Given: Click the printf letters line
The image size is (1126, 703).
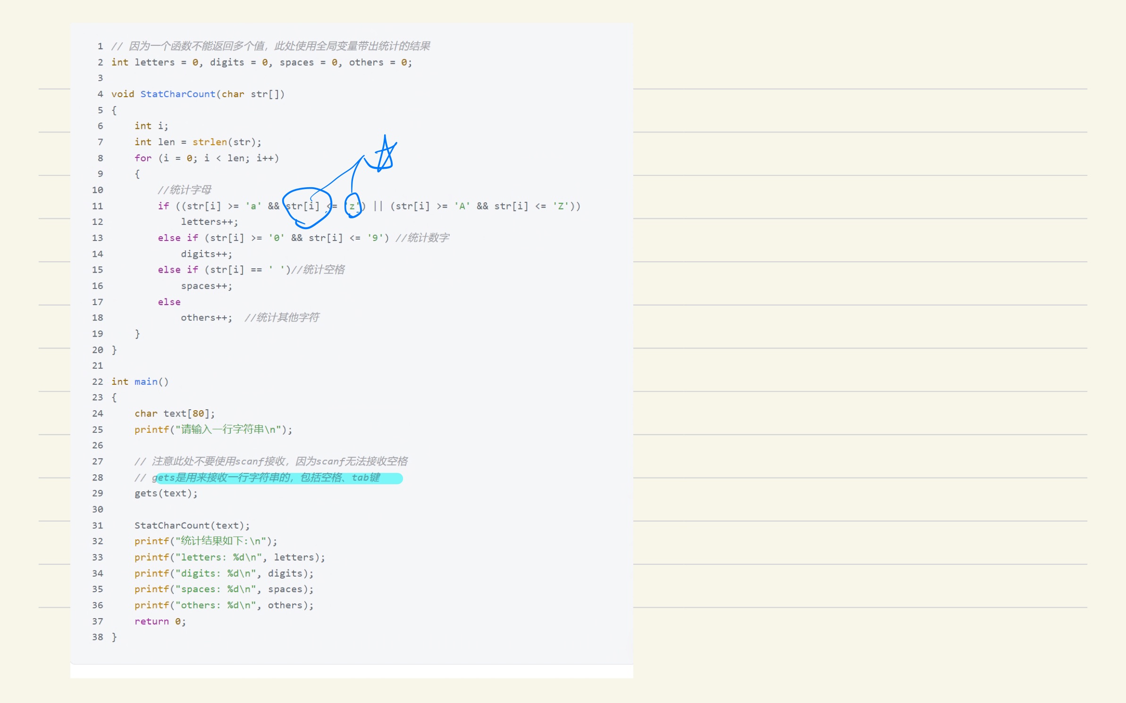Looking at the screenshot, I should pyautogui.click(x=229, y=557).
